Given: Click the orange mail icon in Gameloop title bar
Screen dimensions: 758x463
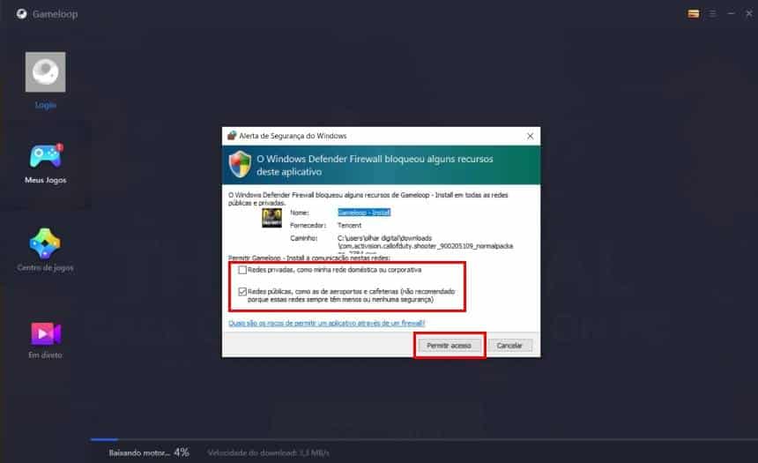Looking at the screenshot, I should pyautogui.click(x=694, y=14).
